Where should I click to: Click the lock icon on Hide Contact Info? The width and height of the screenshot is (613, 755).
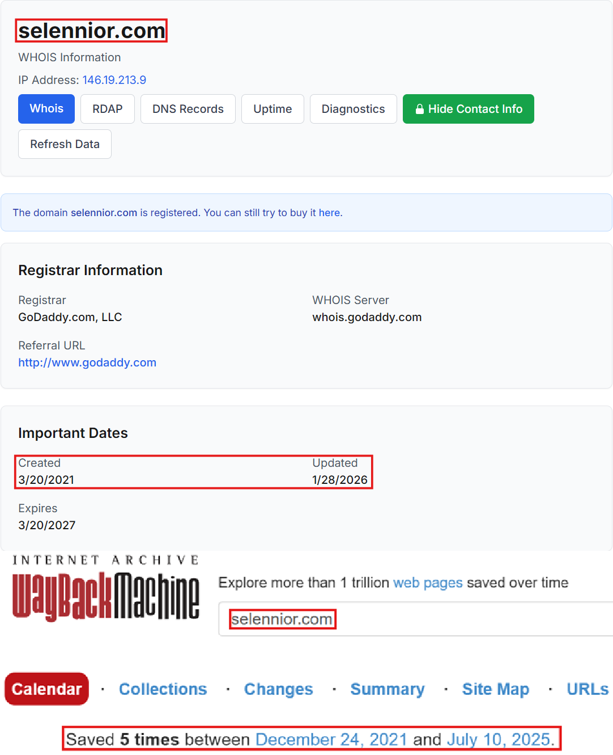click(419, 109)
